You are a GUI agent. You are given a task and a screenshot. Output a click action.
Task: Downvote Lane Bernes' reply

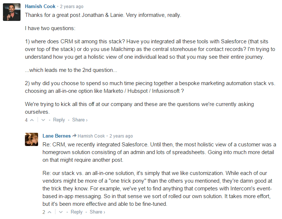61,212
